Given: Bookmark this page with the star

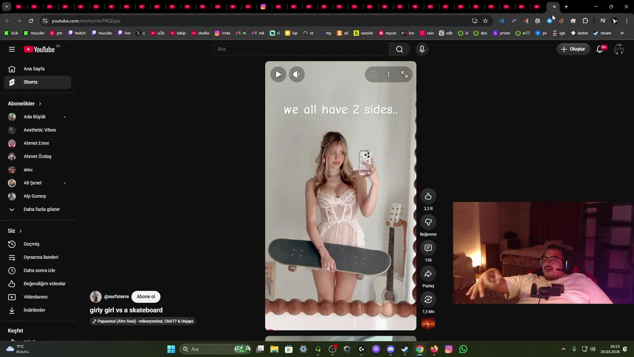Looking at the screenshot, I should point(485,21).
